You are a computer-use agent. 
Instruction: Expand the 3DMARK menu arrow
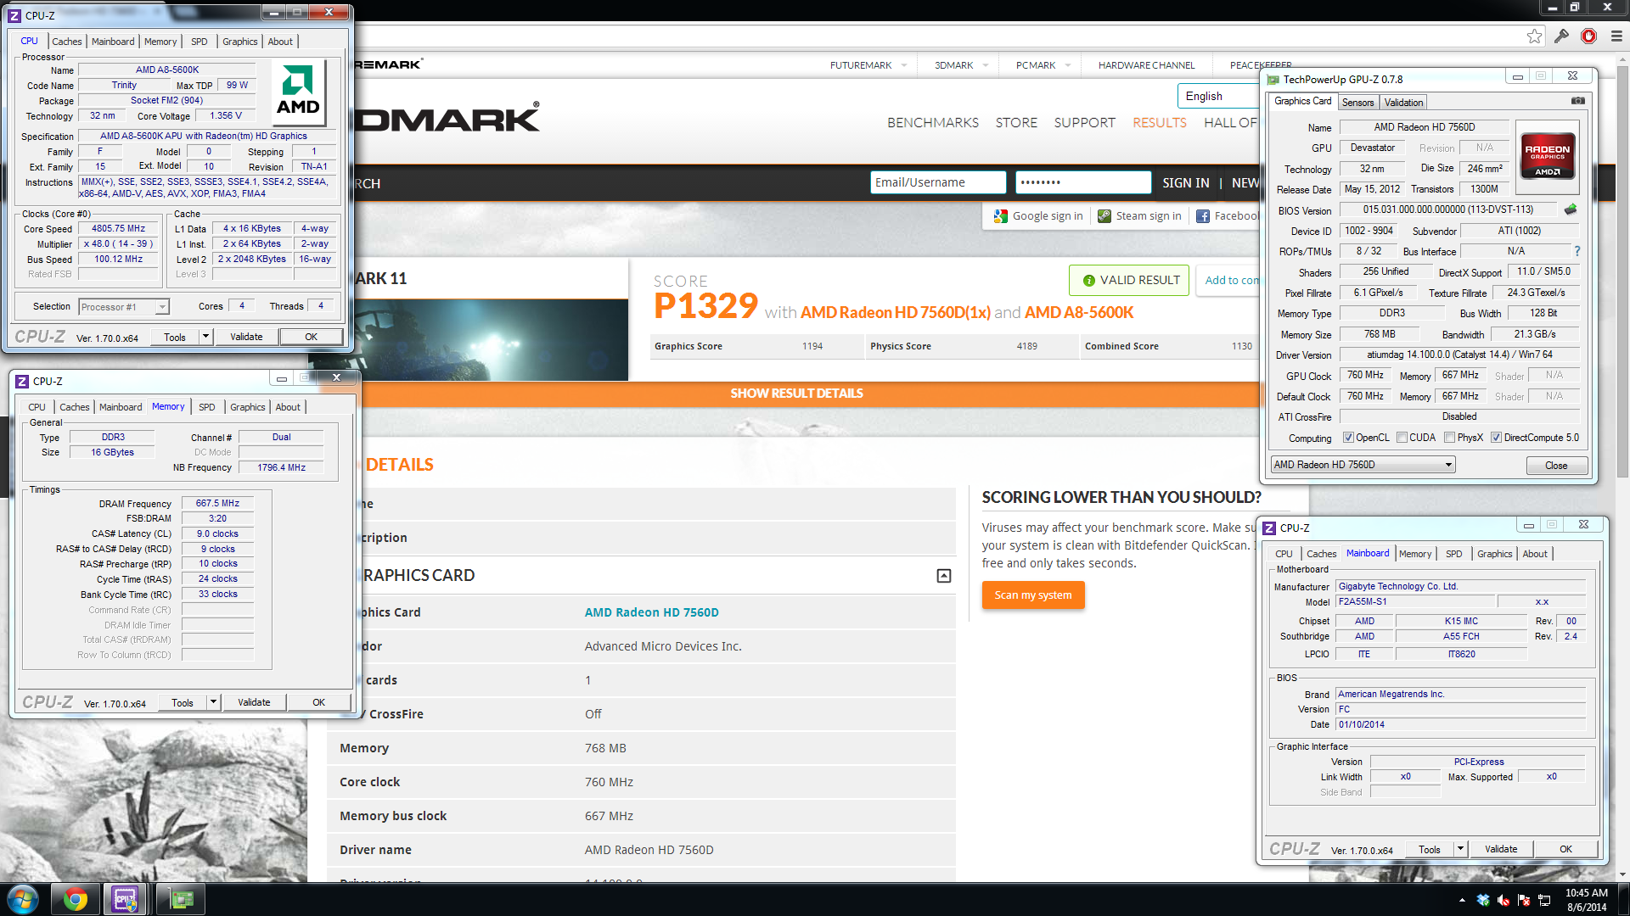click(985, 65)
